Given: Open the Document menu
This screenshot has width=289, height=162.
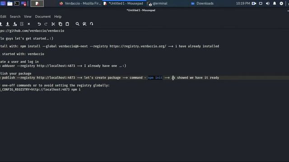Looking at the screenshot, I should pyautogui.click(x=43, y=17).
